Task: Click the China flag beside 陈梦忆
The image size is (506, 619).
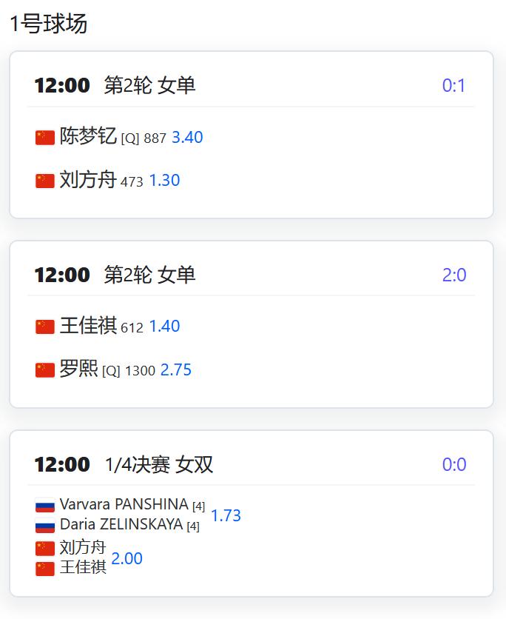Action: 45,138
